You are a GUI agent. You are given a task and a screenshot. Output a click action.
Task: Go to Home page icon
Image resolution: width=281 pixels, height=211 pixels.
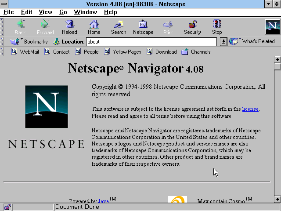(x=94, y=27)
